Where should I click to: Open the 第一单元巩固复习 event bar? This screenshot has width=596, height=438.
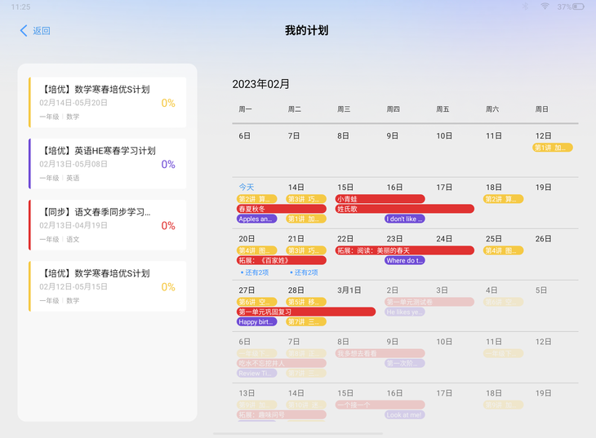pos(305,312)
